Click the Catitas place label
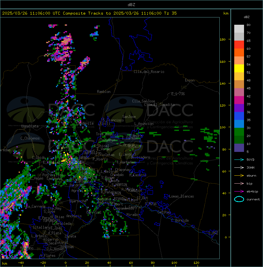The height and width of the screenshot is (267, 263). click(164, 212)
